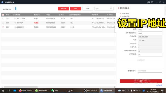Sort by 编号 column arrow

coord(12,15)
